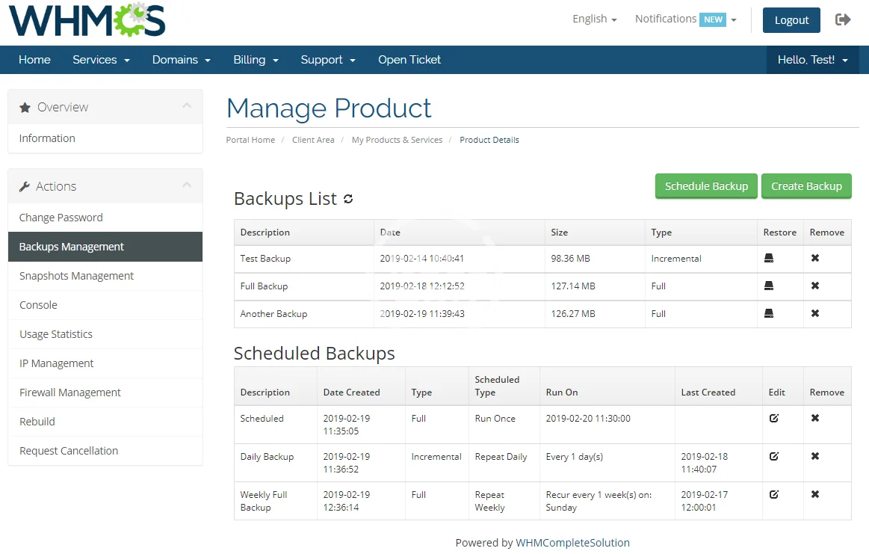Click restore icon for Test Backup

click(x=769, y=258)
